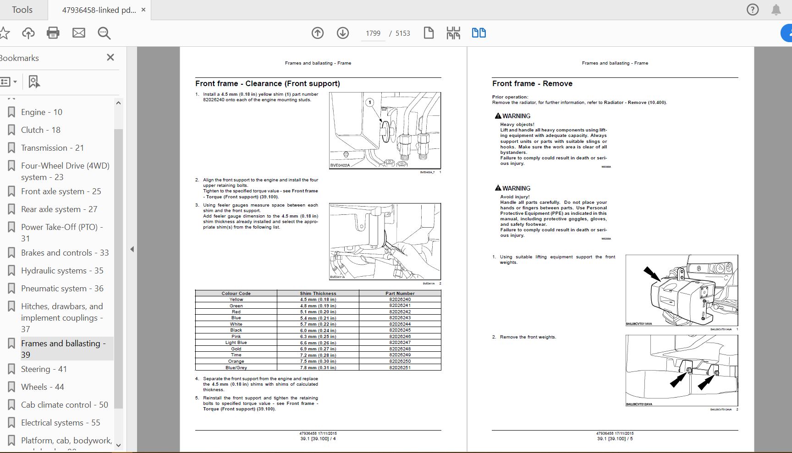The height and width of the screenshot is (453, 792).
Task: Open the Tools tab
Action: pos(22,10)
